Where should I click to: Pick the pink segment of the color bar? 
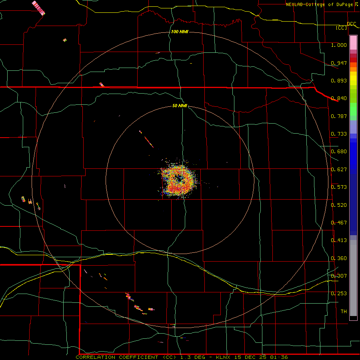point(353,43)
